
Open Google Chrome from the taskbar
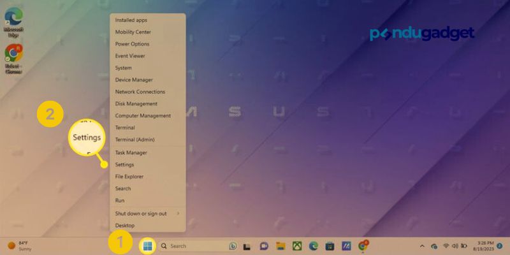363,246
